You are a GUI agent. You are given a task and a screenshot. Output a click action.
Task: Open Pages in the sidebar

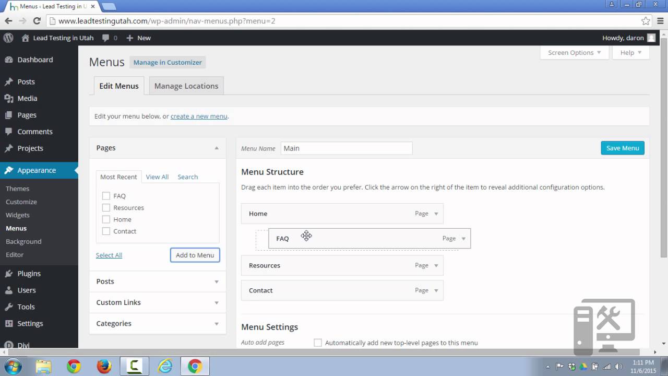[x=27, y=115]
